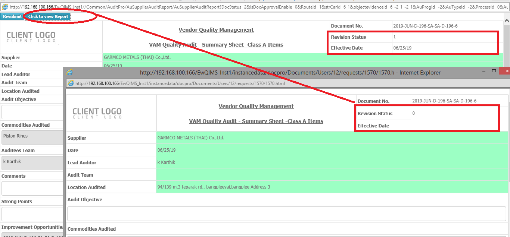Viewport: 510px width, 237px height.
Task: Open Click to view Report button
Action: click(x=48, y=16)
